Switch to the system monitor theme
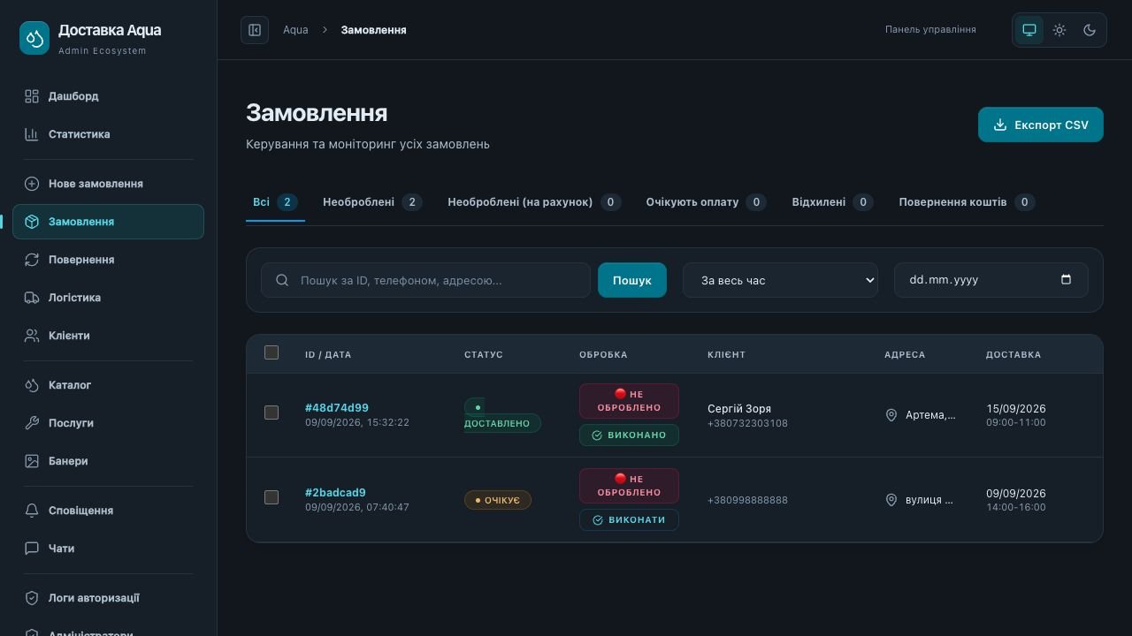 pyautogui.click(x=1029, y=30)
